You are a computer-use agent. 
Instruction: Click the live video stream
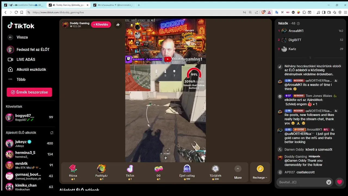point(165,90)
